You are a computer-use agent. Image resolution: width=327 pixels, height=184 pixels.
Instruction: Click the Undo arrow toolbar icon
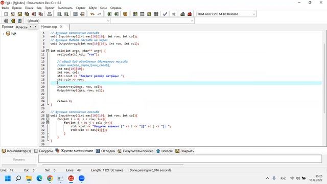click(x=92, y=14)
